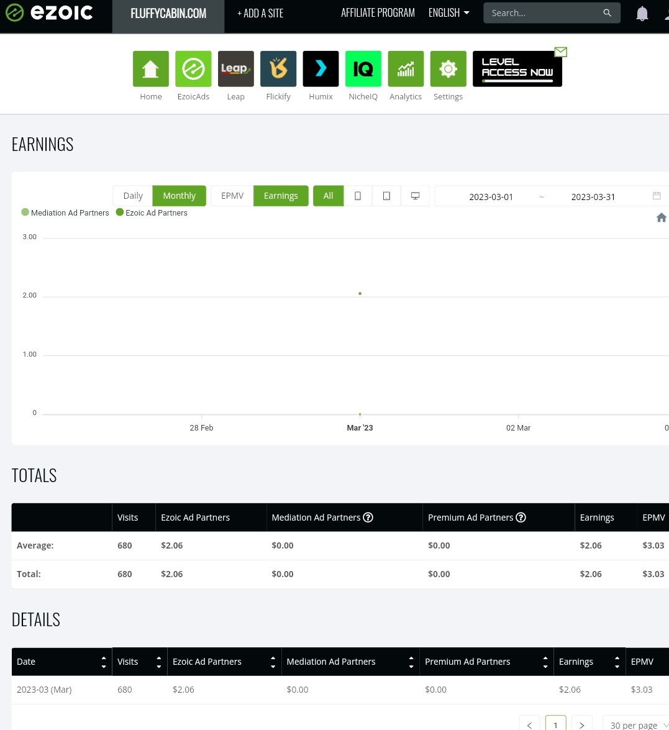Edit start date 2023-03-01
Screen dimensions: 669x730
coord(491,196)
